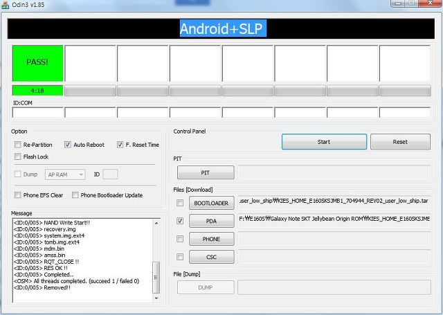Click the File Dump path field

tap(334, 287)
